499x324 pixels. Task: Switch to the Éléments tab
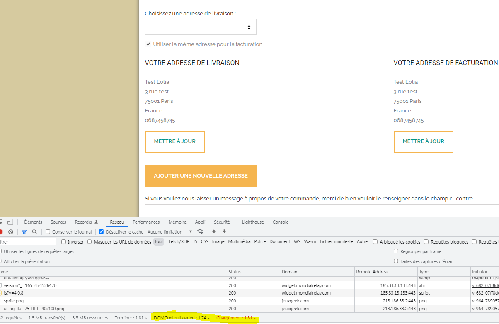33,222
